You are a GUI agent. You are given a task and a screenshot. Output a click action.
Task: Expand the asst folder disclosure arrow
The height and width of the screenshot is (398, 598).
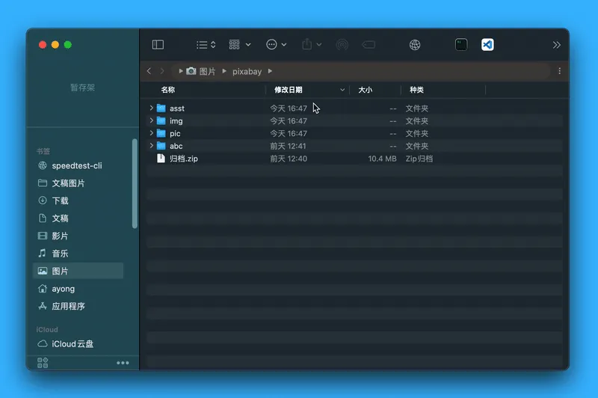[152, 108]
